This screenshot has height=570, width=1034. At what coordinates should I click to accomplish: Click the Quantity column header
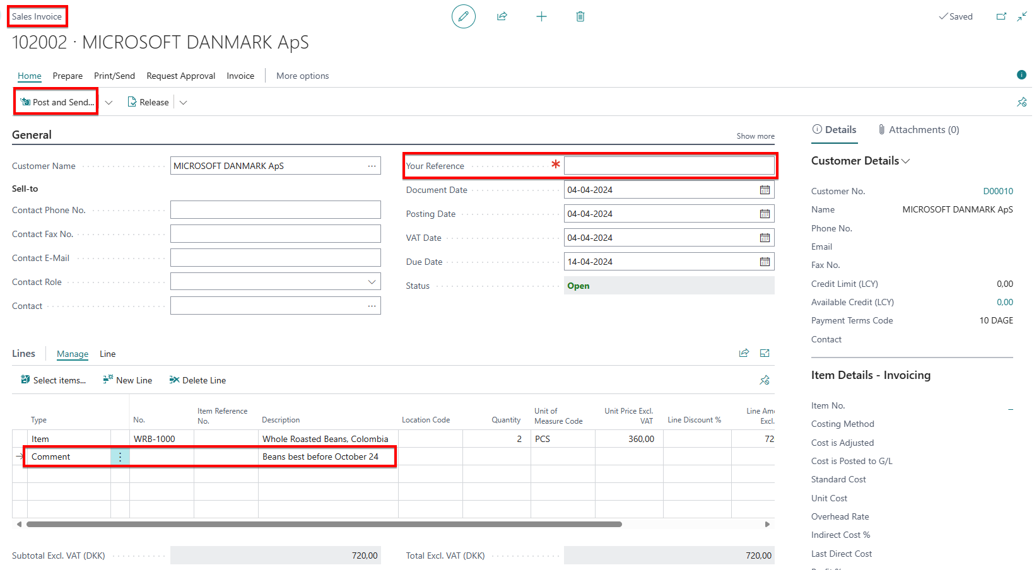point(506,420)
